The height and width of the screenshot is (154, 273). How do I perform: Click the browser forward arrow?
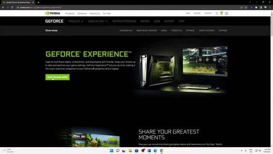click(8, 8)
